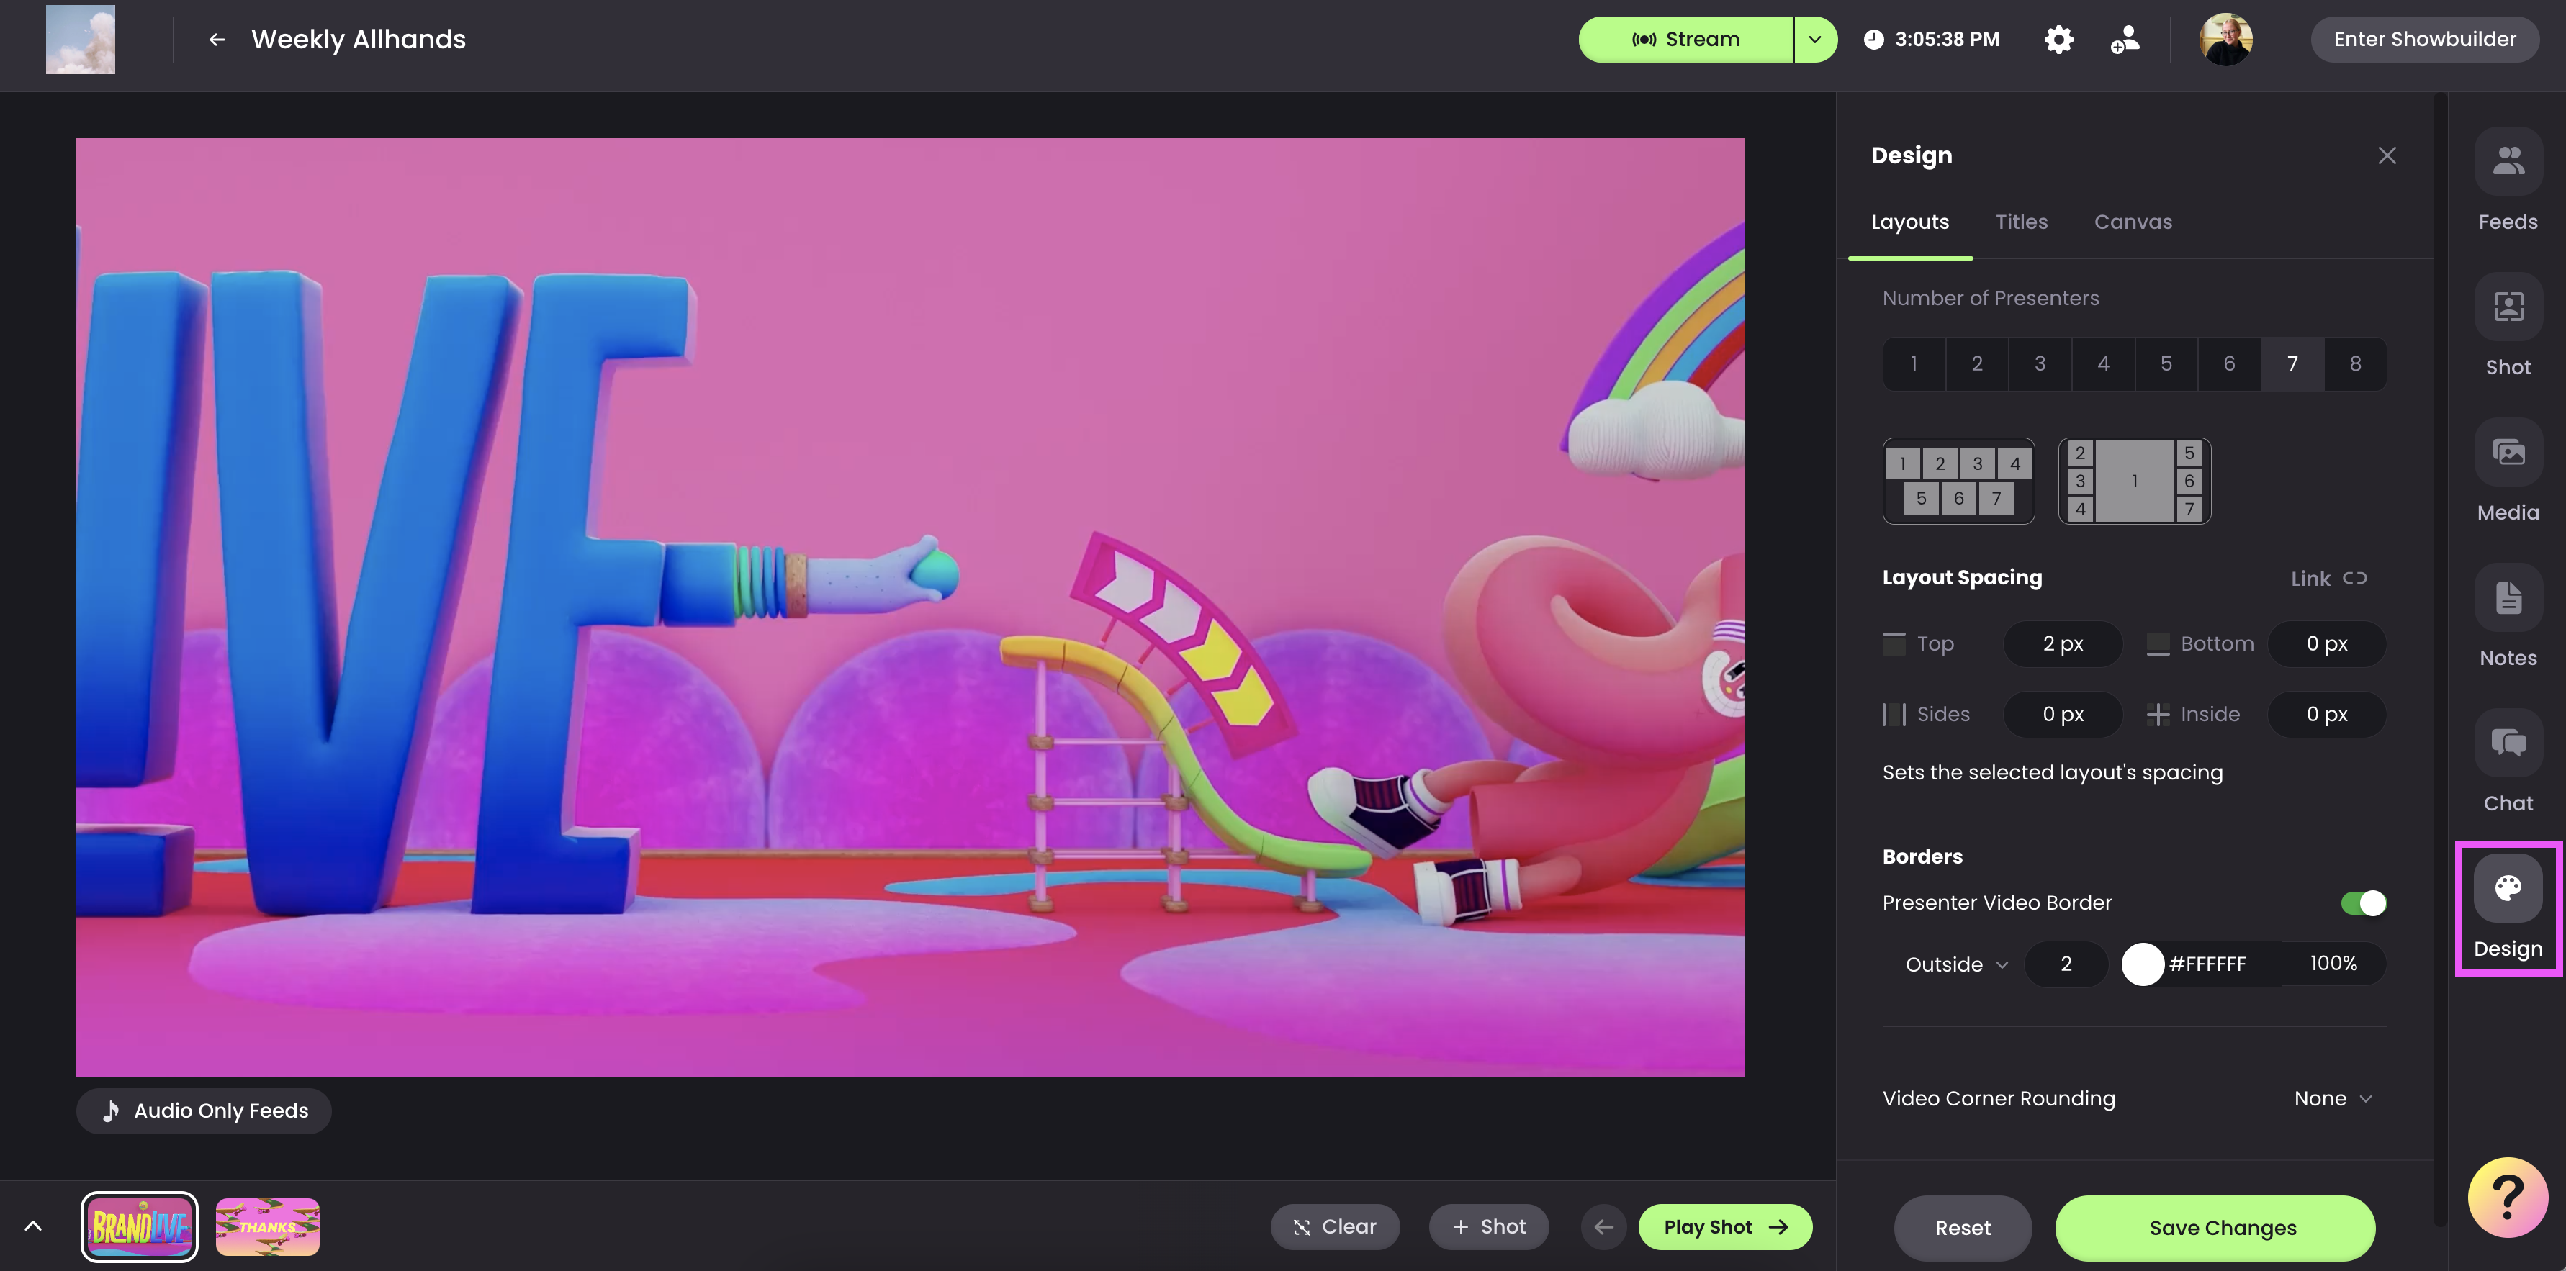Open settings gear icon
Screen dimensions: 2566x1271
(x=2058, y=40)
